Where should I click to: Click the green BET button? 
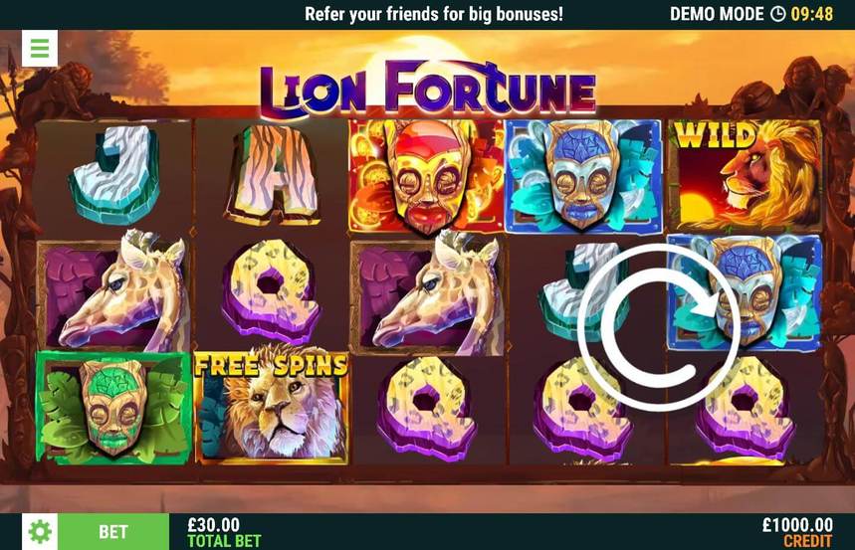(113, 531)
